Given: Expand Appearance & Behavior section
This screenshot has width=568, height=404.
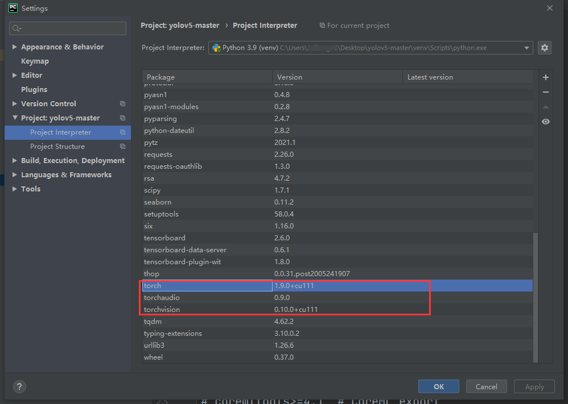Looking at the screenshot, I should click(x=14, y=47).
